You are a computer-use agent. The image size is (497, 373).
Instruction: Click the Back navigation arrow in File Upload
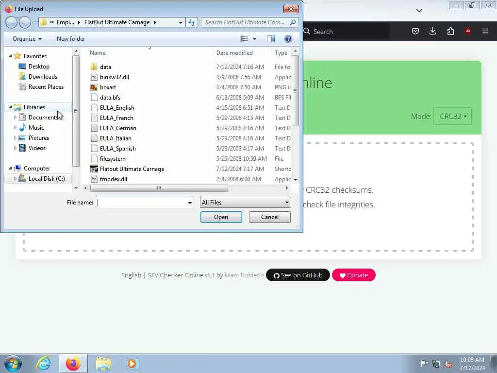[11, 22]
